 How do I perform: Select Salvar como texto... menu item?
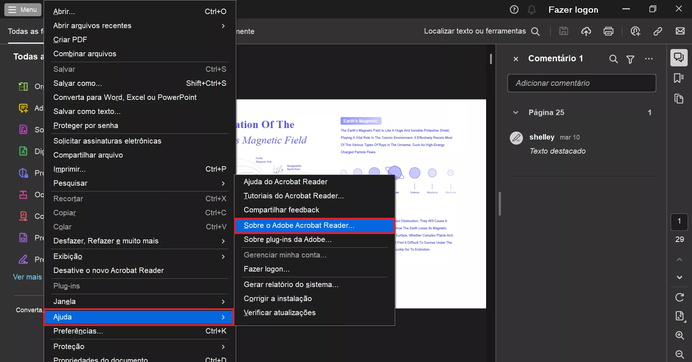(139, 111)
